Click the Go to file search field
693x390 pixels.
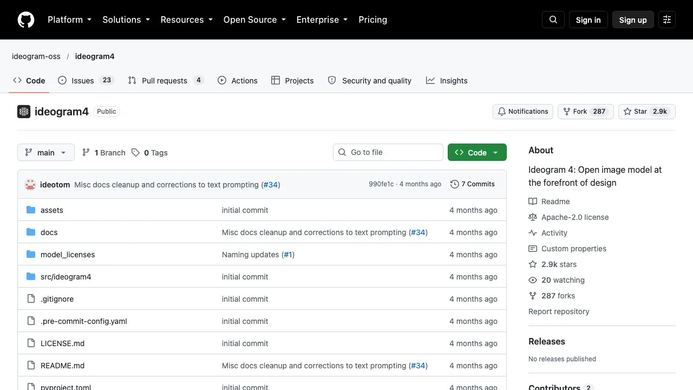388,152
